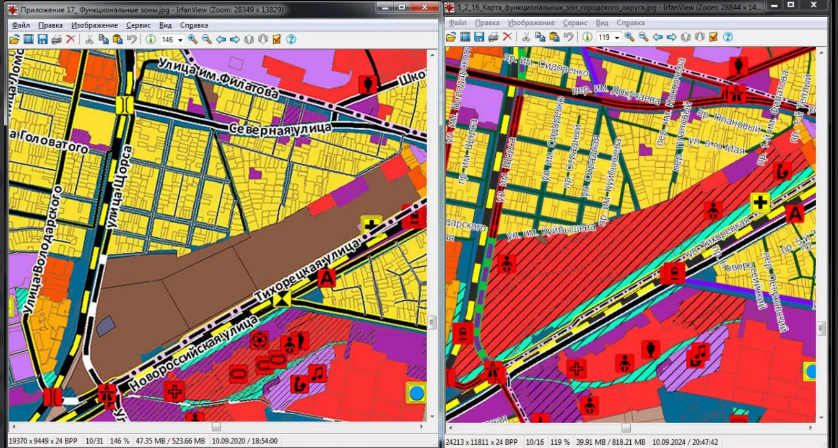Viewport: 838px width, 448px height.
Task: Open IrfanView settings icon in the left window
Action: coord(277,39)
